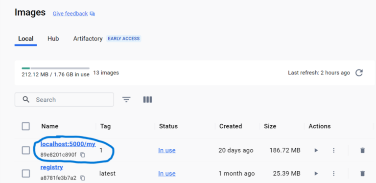Image resolution: width=376 pixels, height=183 pixels.
Task: Click the 1 month ago created value
Action: click(236, 173)
